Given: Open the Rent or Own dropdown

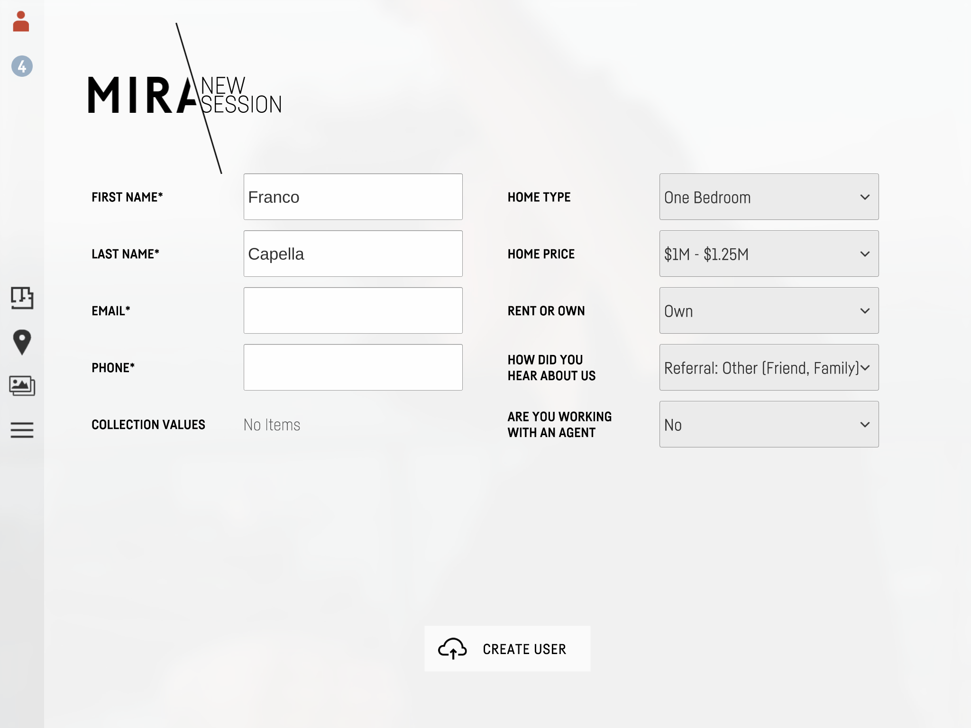Looking at the screenshot, I should pos(769,310).
